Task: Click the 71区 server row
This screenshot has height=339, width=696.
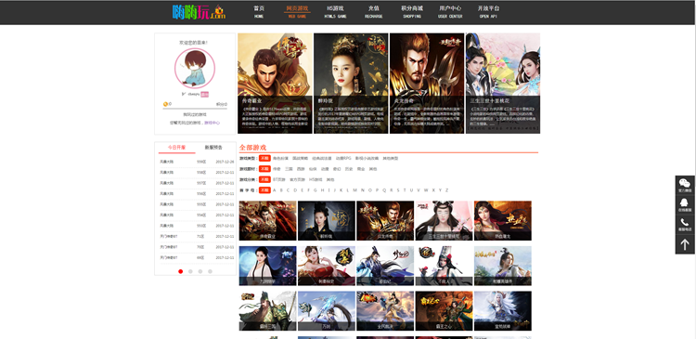Action: tap(196, 236)
